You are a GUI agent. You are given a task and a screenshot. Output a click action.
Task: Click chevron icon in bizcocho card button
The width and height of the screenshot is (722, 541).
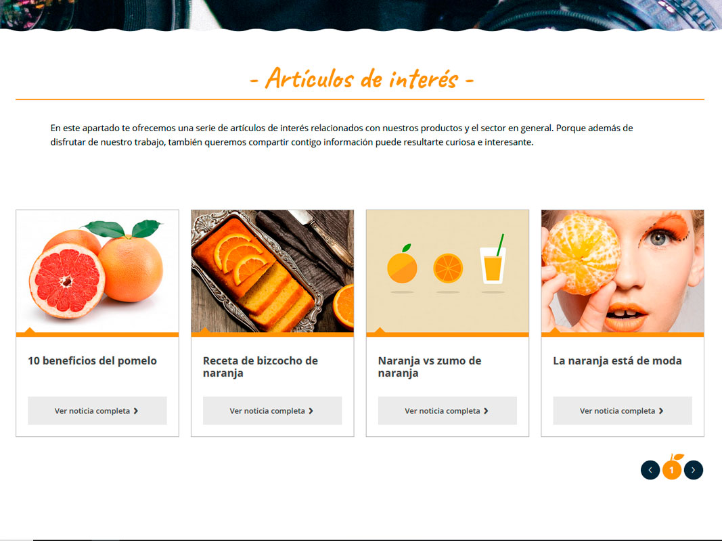coord(311,410)
